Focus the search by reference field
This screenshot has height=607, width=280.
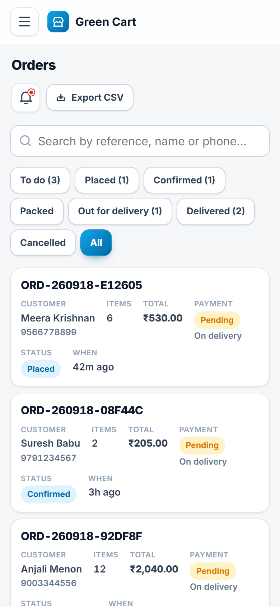point(140,141)
